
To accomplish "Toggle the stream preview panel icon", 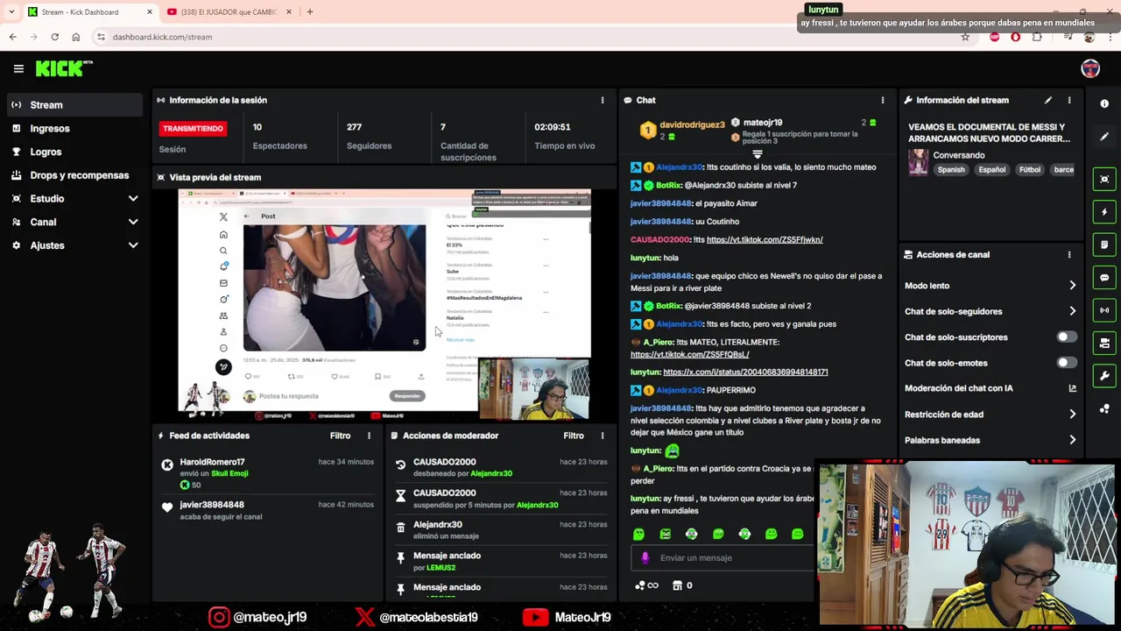I will click(1104, 179).
